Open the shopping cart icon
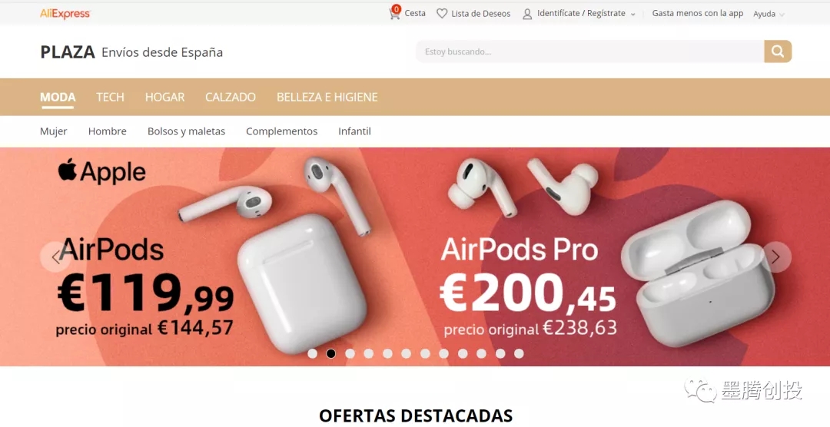This screenshot has width=830, height=427. (394, 13)
